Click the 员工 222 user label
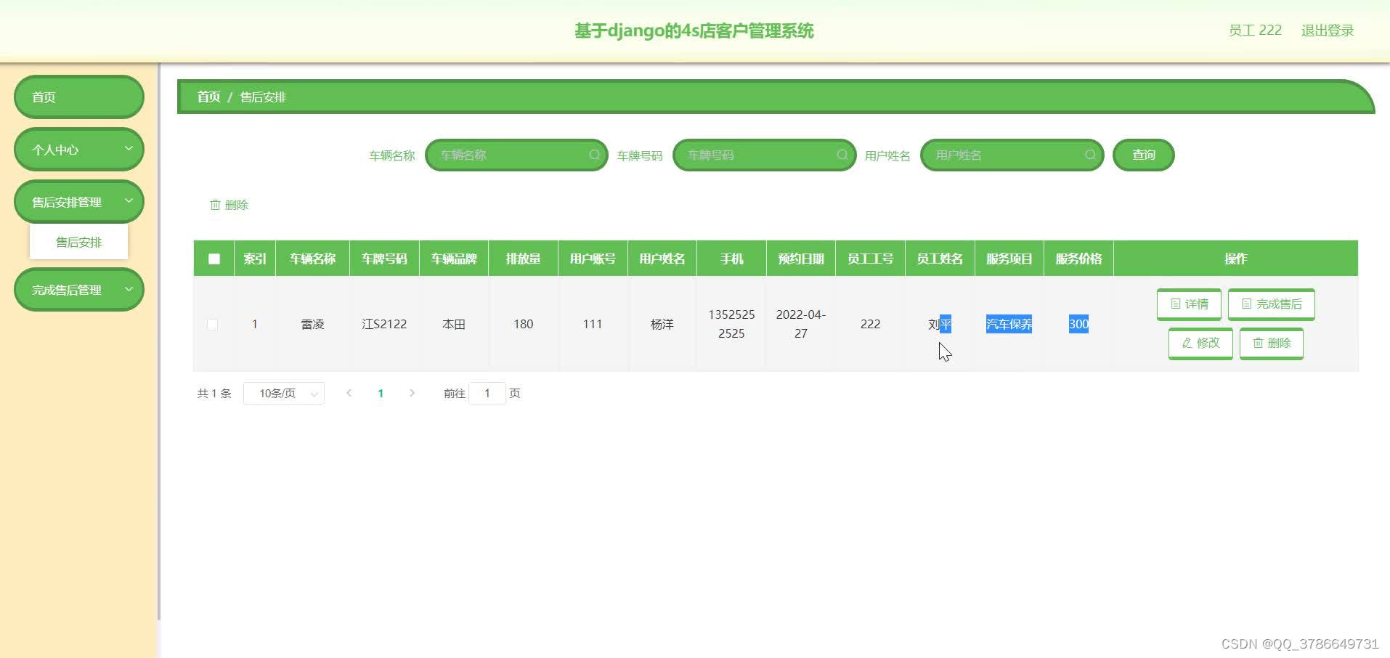The height and width of the screenshot is (658, 1390). (x=1255, y=31)
